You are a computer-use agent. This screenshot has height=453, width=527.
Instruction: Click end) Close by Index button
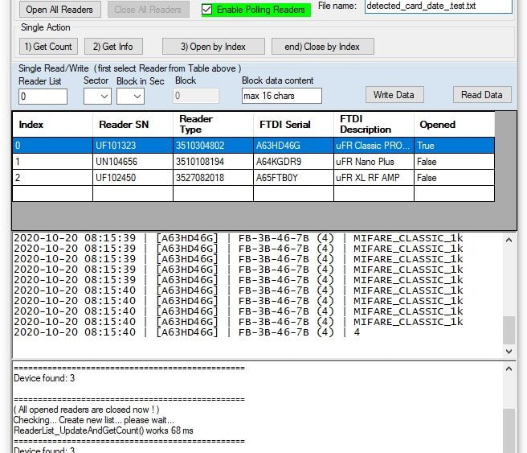322,46
